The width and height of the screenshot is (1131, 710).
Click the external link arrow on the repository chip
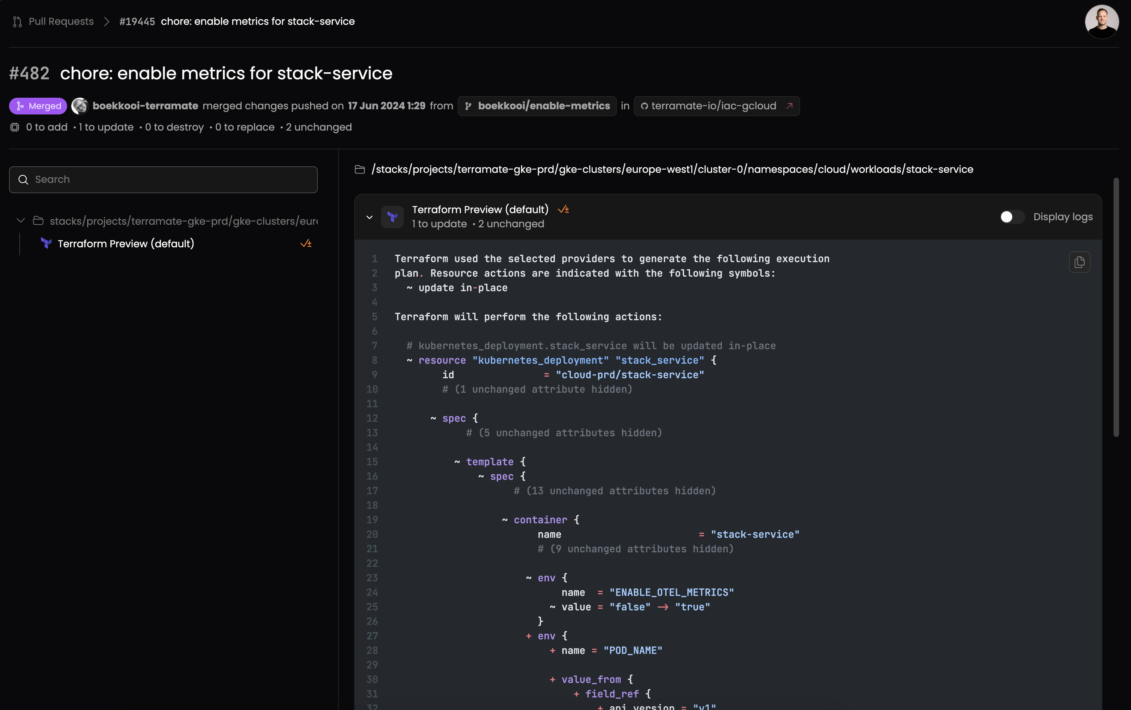pos(790,106)
